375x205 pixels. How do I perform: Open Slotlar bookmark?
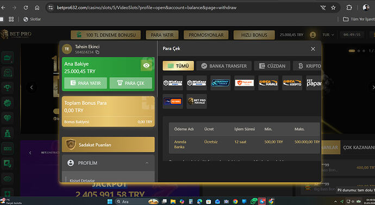click(32, 19)
